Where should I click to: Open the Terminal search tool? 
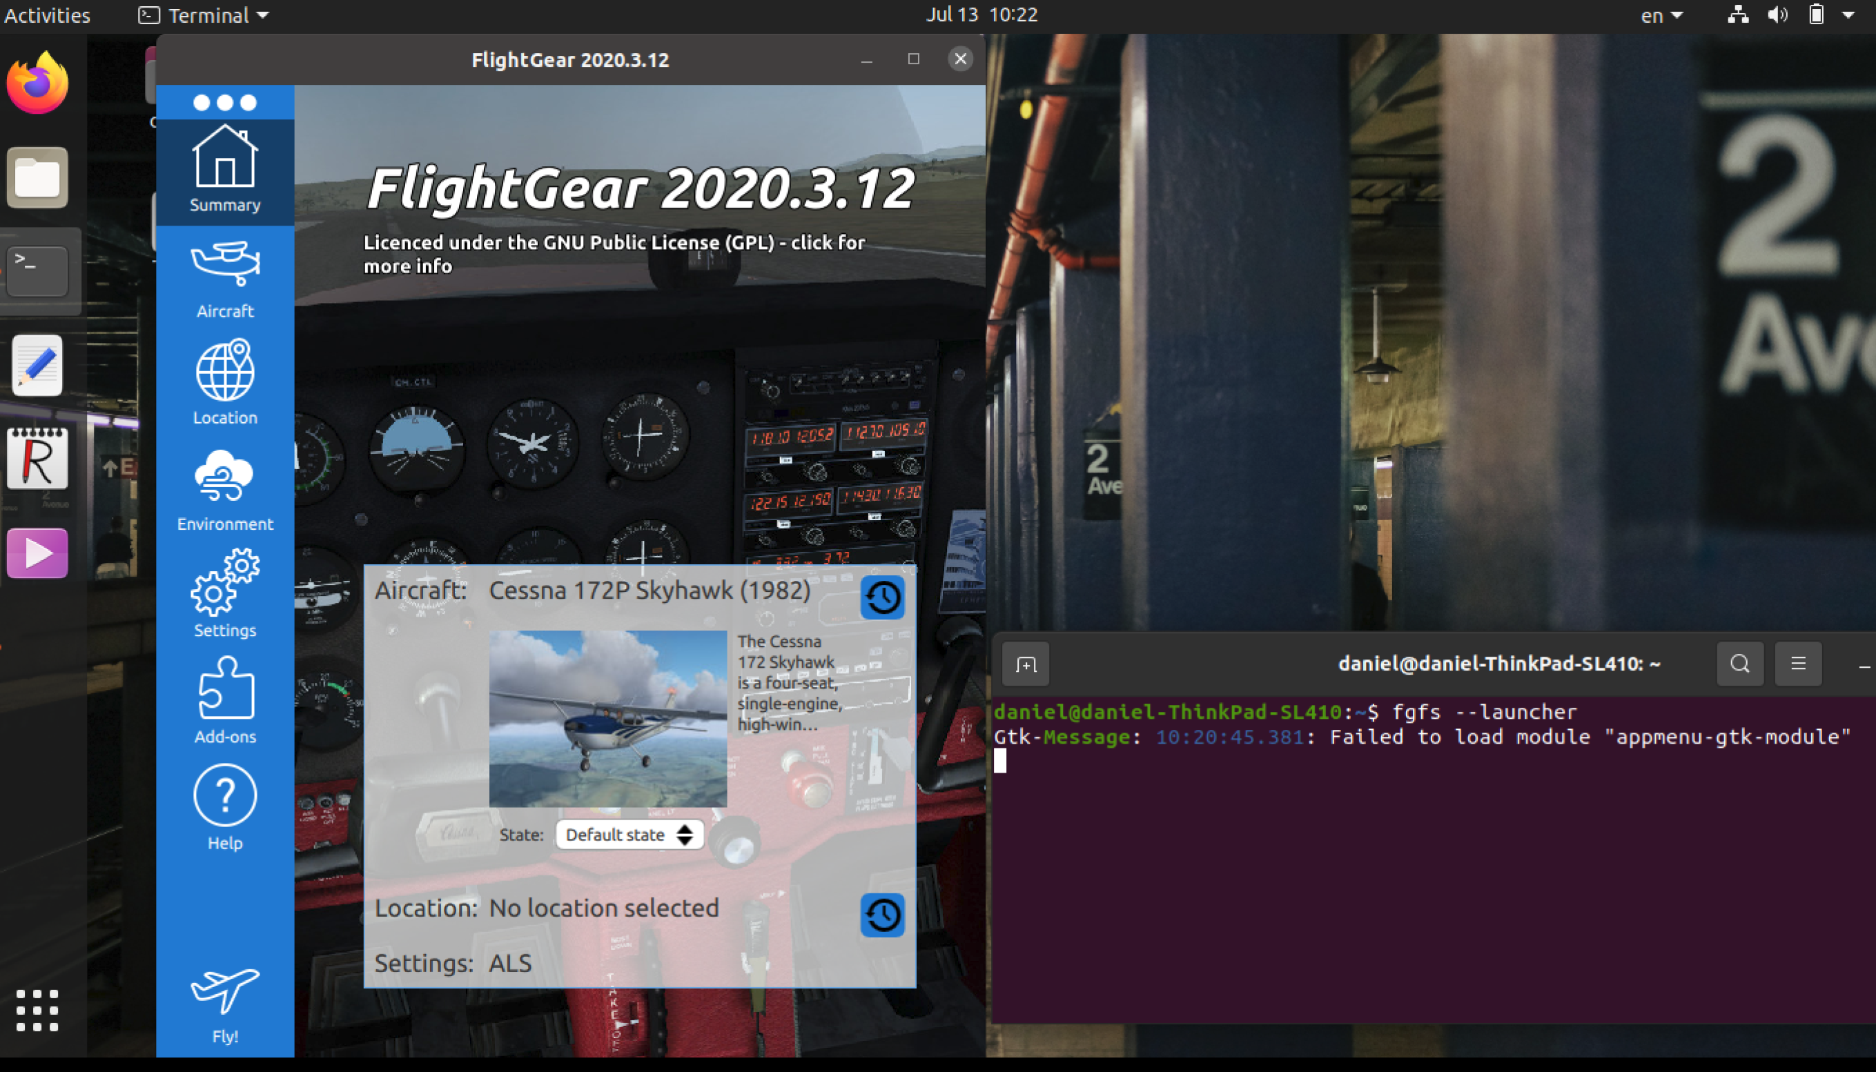(x=1740, y=664)
